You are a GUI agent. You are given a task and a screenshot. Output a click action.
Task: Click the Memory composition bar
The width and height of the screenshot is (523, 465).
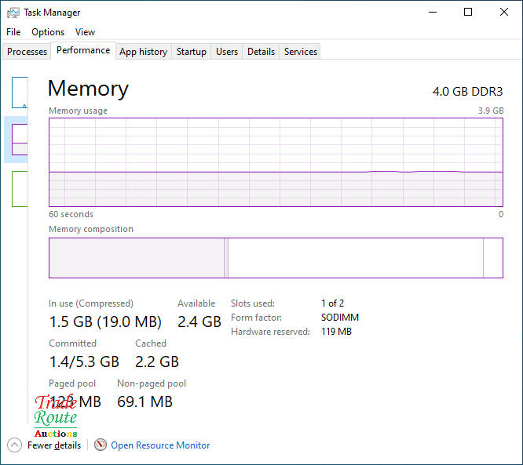coord(276,258)
